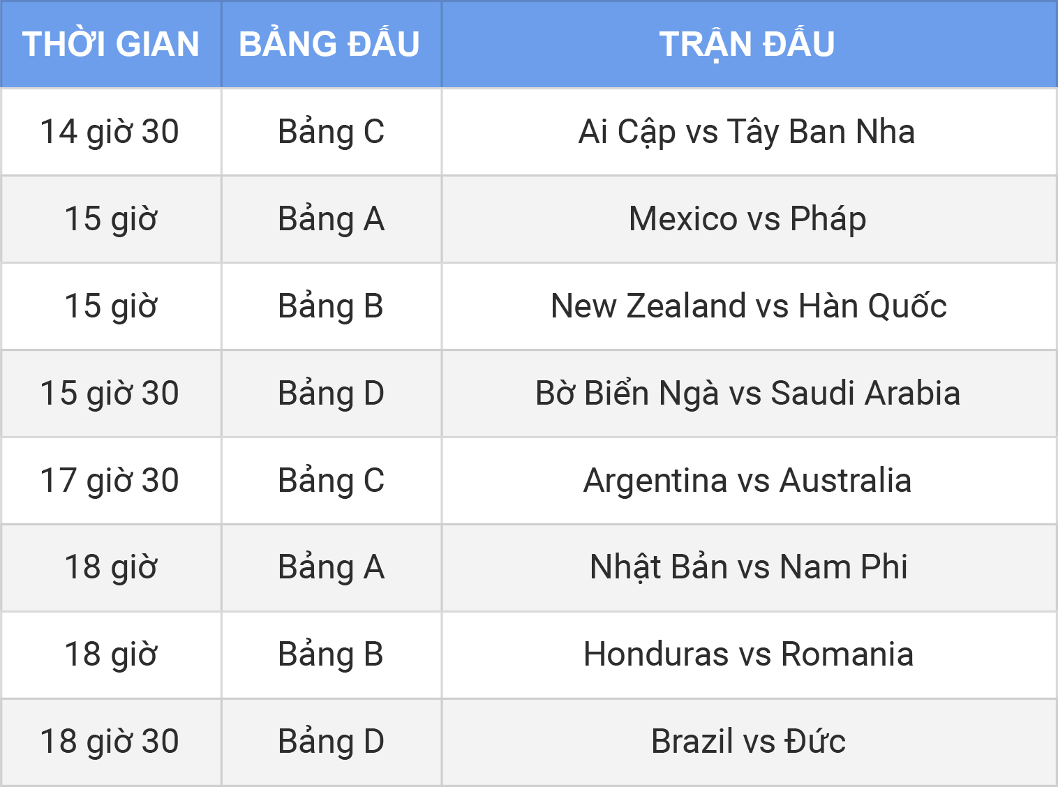
Task: Select the Nhật Bản vs Nam Phi match
Action: tap(749, 568)
